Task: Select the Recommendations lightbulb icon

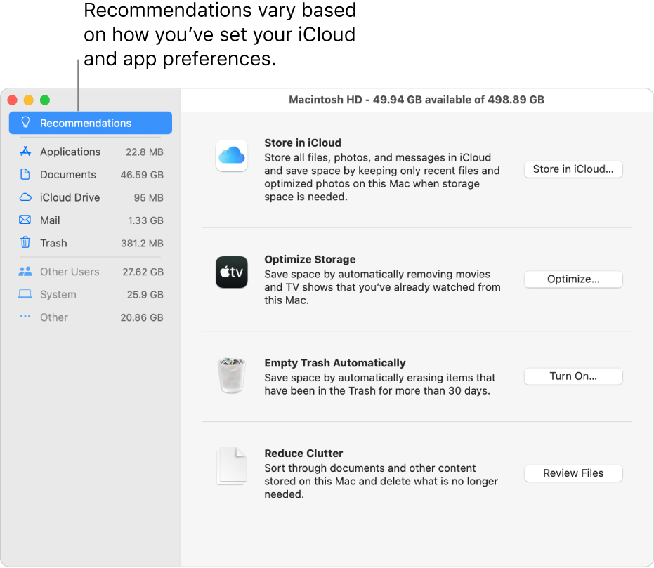Action: (x=25, y=123)
